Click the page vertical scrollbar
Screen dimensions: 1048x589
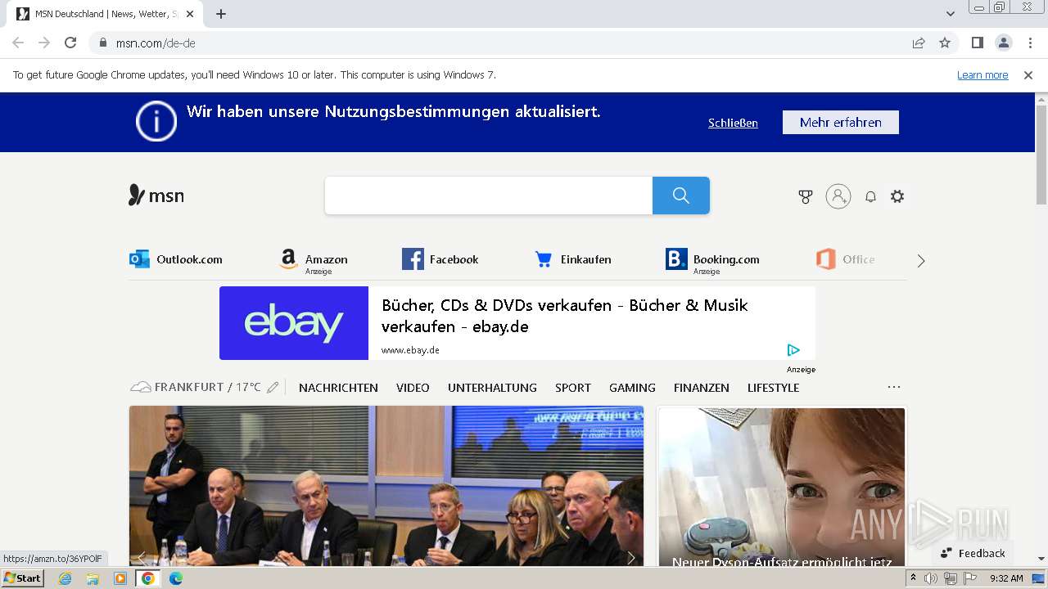[x=1041, y=155]
